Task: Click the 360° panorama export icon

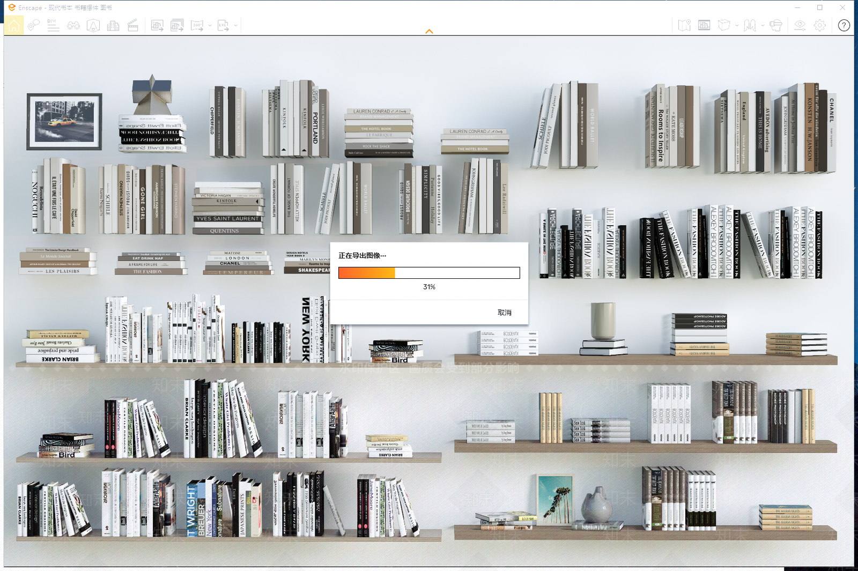Action: tap(197, 25)
